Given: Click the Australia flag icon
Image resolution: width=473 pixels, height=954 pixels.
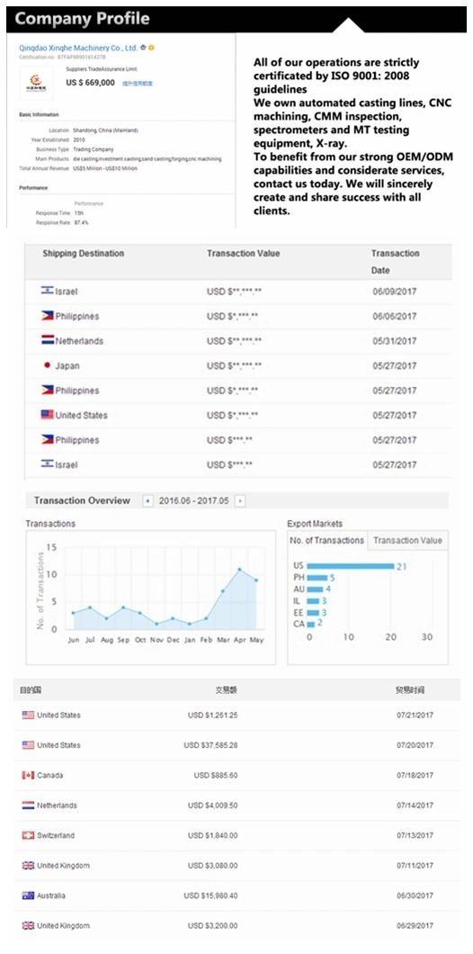Looking at the screenshot, I should [28, 895].
